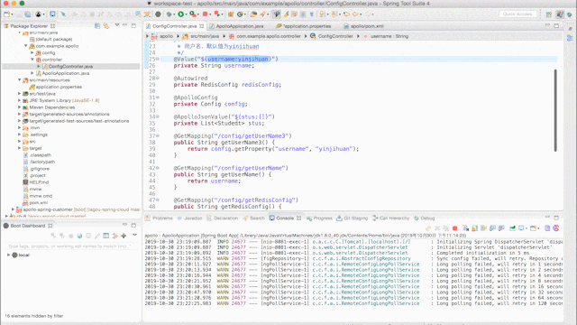Maximize the Console view panel
The height and width of the screenshot is (325, 577).
[x=556, y=218]
